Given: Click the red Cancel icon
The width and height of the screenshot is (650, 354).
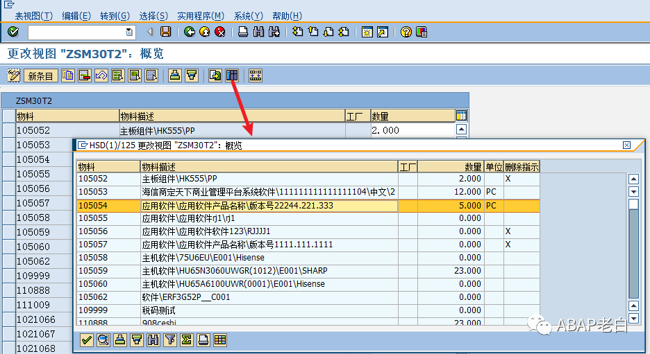Looking at the screenshot, I should 220,31.
